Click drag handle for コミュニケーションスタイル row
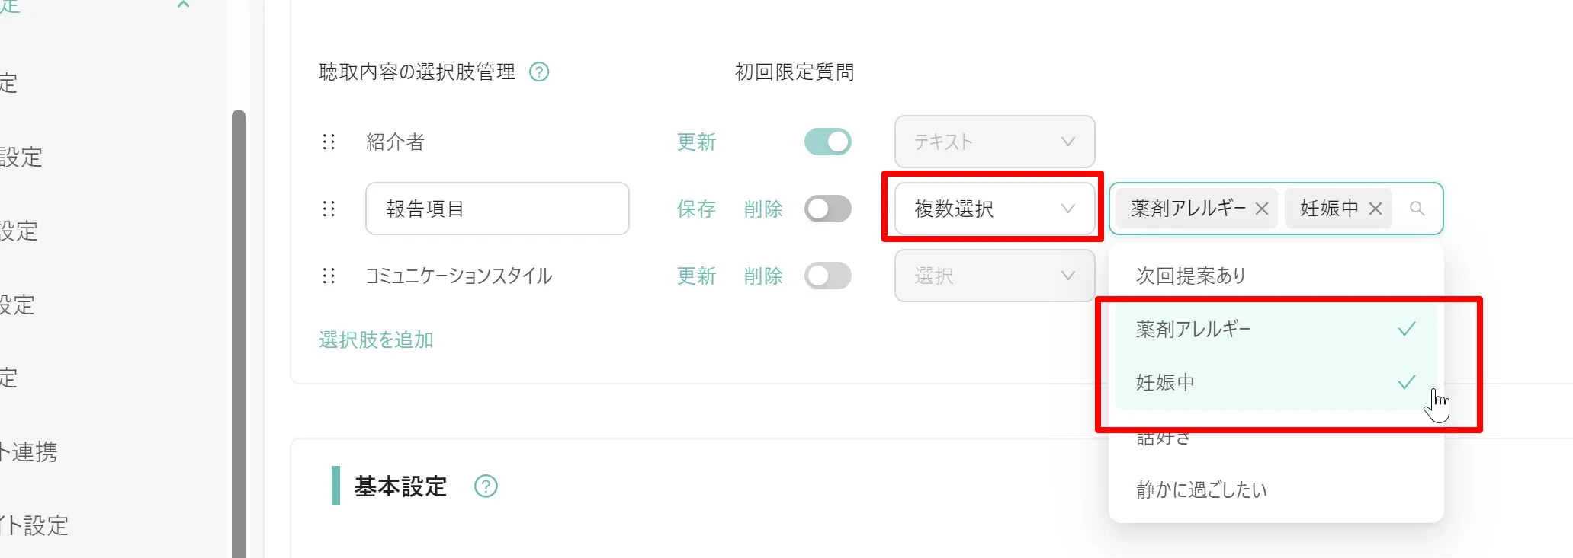 tap(329, 276)
